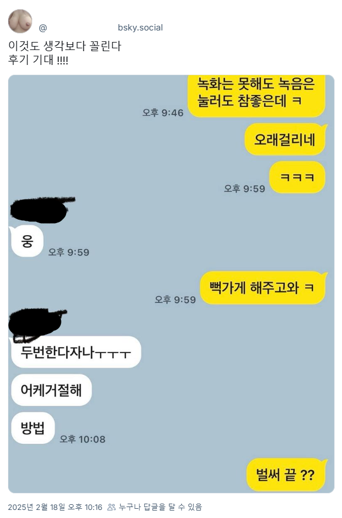Screen dimensions: 342x518
Task: Click the white '어케거절해' chat bubble
Action: coord(51,390)
